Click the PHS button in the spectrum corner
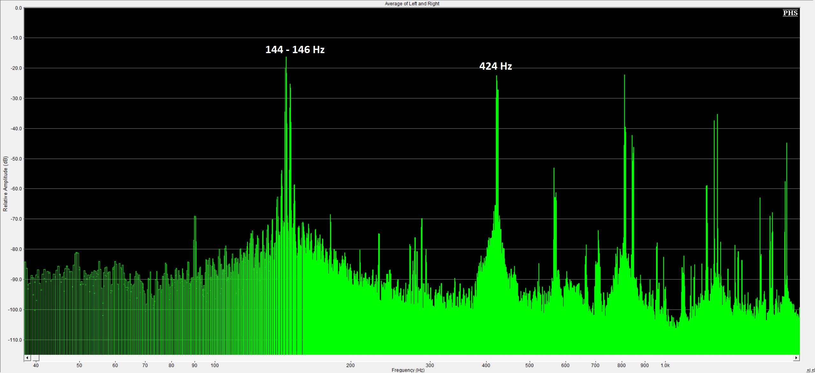This screenshot has width=815, height=373. click(x=790, y=13)
